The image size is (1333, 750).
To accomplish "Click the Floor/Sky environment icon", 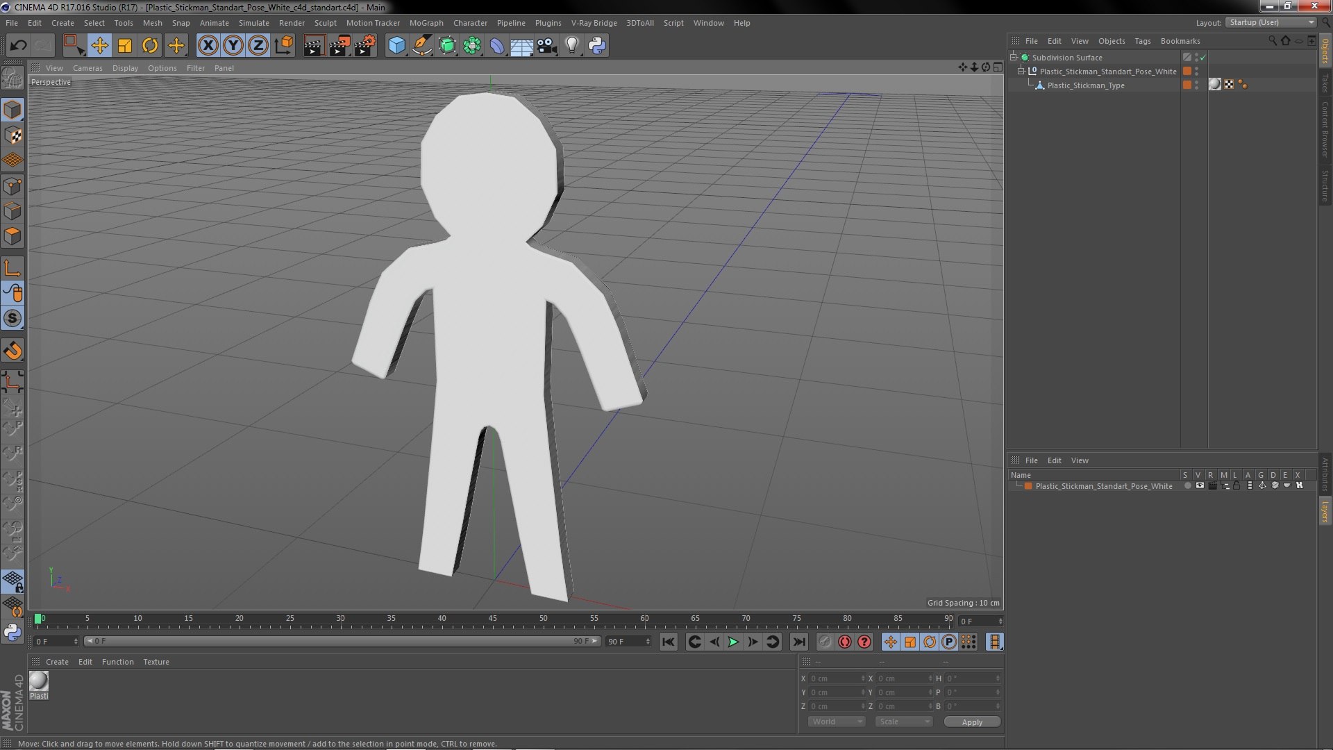I will coord(521,46).
